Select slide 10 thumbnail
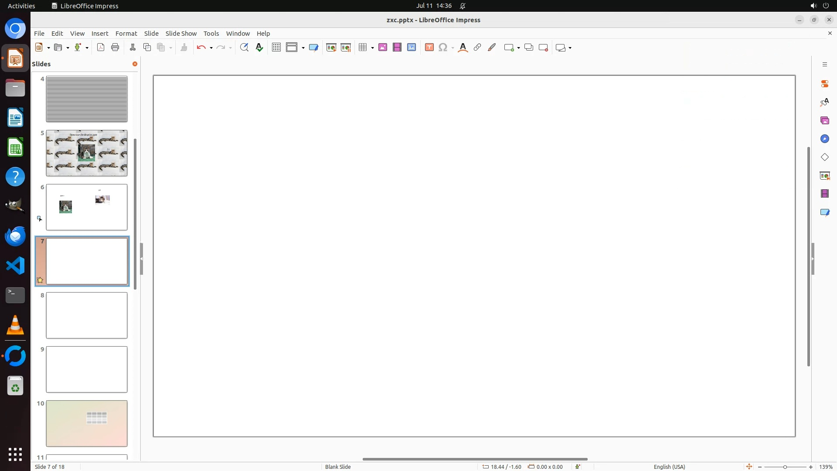837x471 pixels. pyautogui.click(x=87, y=423)
